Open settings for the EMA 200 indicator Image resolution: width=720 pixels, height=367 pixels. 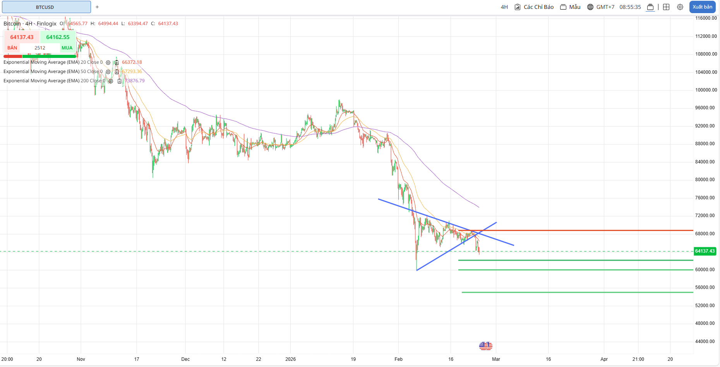[111, 81]
